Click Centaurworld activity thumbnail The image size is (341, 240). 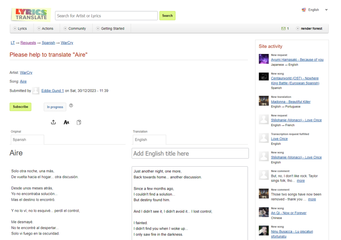click(264, 77)
